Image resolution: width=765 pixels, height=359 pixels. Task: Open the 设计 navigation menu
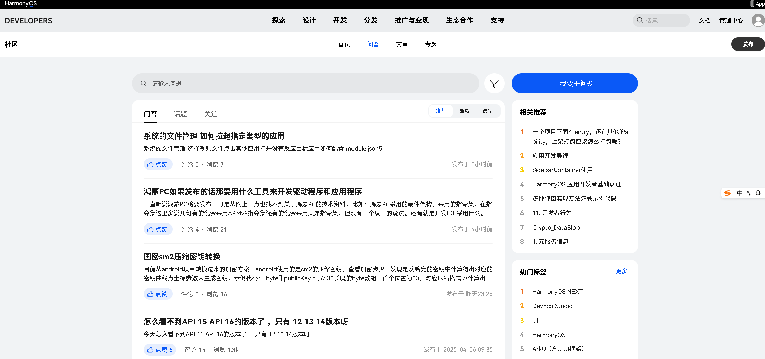pyautogui.click(x=309, y=20)
